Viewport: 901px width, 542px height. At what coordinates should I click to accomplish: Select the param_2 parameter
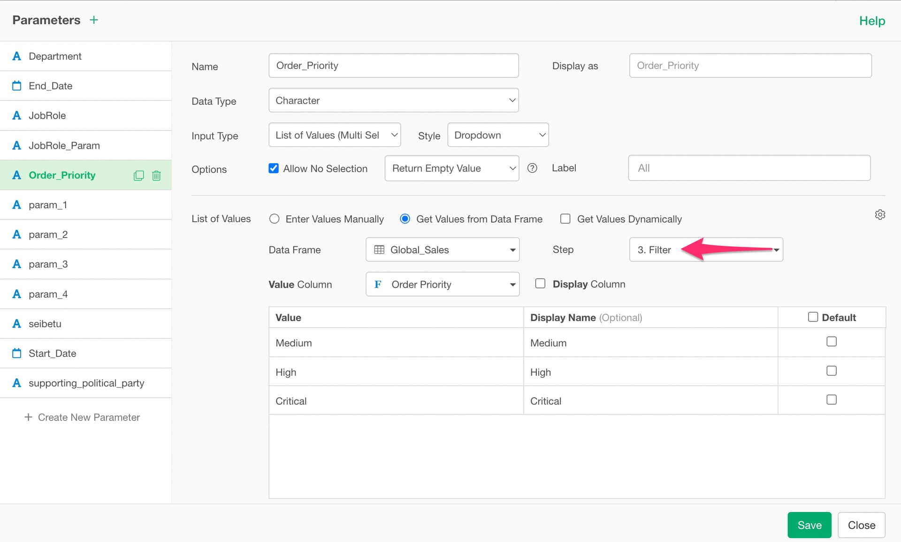[86, 234]
